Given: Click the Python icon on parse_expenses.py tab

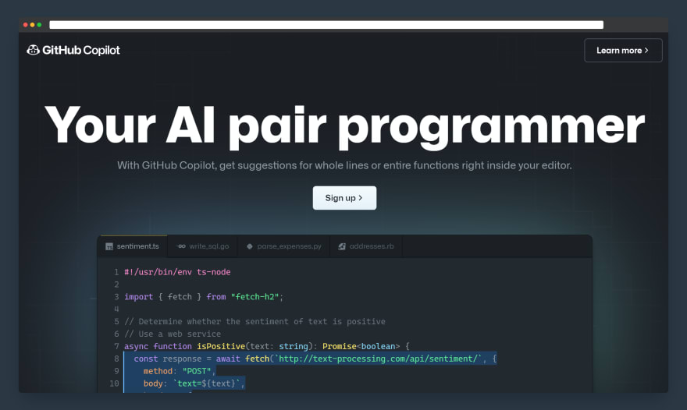Looking at the screenshot, I should 250,246.
